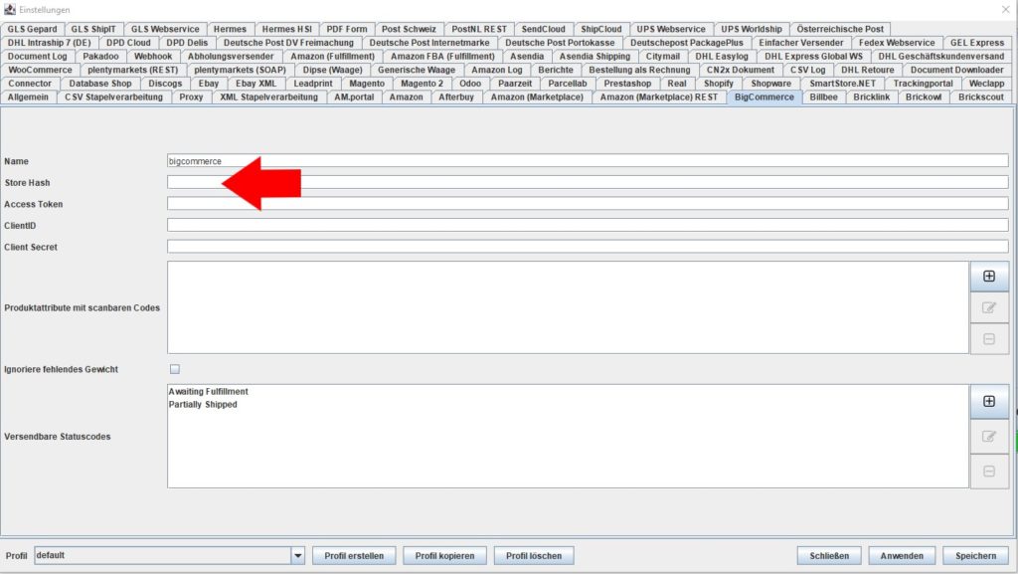
Task: Open the Prestashop tab
Action: [x=627, y=84]
